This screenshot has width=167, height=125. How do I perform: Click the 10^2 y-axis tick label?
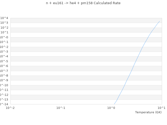click(4, 28)
